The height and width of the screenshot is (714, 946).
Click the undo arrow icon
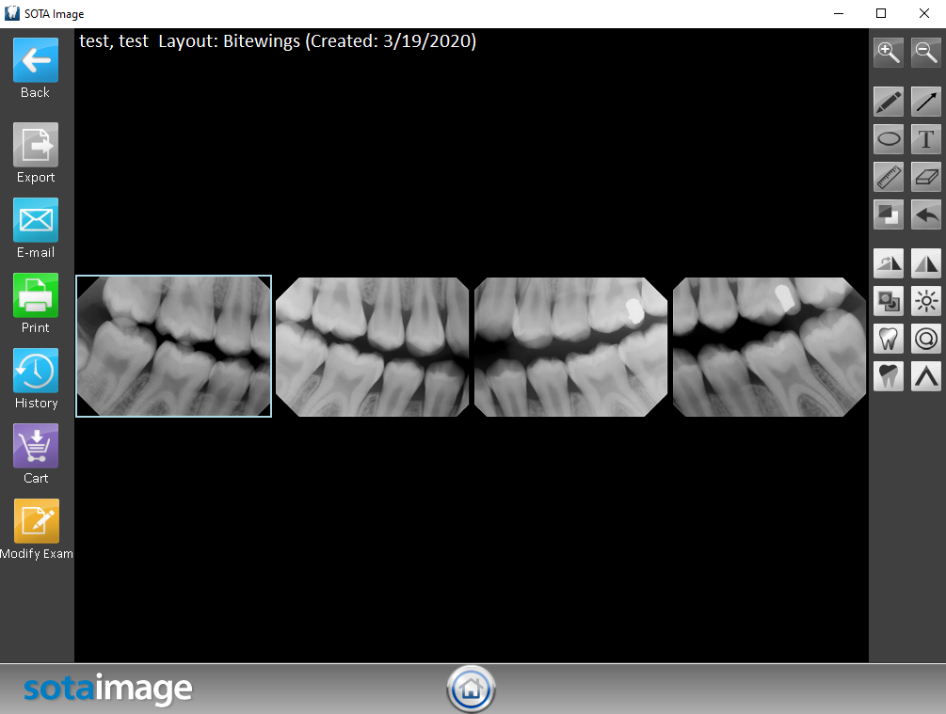926,215
